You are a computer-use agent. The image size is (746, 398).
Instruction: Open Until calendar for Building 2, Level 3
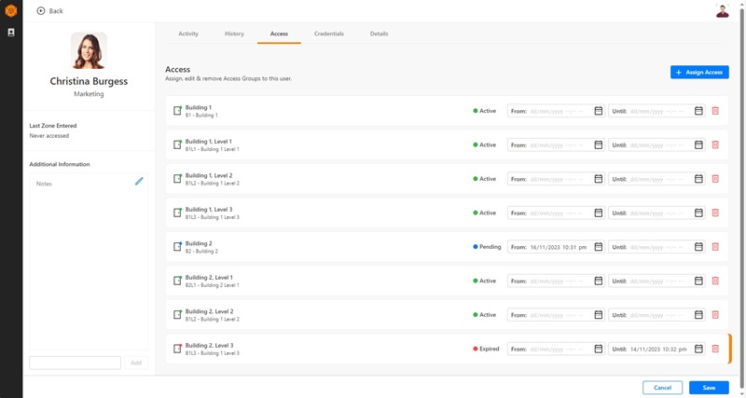click(698, 349)
